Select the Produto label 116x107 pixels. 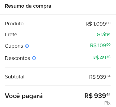point(14,24)
